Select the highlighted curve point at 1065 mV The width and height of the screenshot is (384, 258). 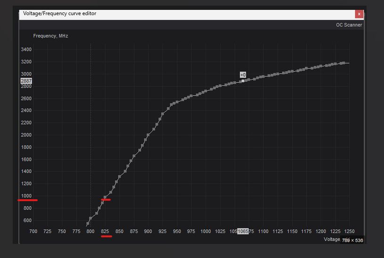pyautogui.click(x=243, y=81)
